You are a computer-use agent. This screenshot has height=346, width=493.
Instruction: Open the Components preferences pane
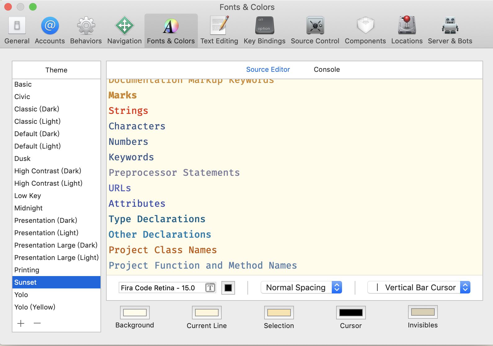pos(365,31)
